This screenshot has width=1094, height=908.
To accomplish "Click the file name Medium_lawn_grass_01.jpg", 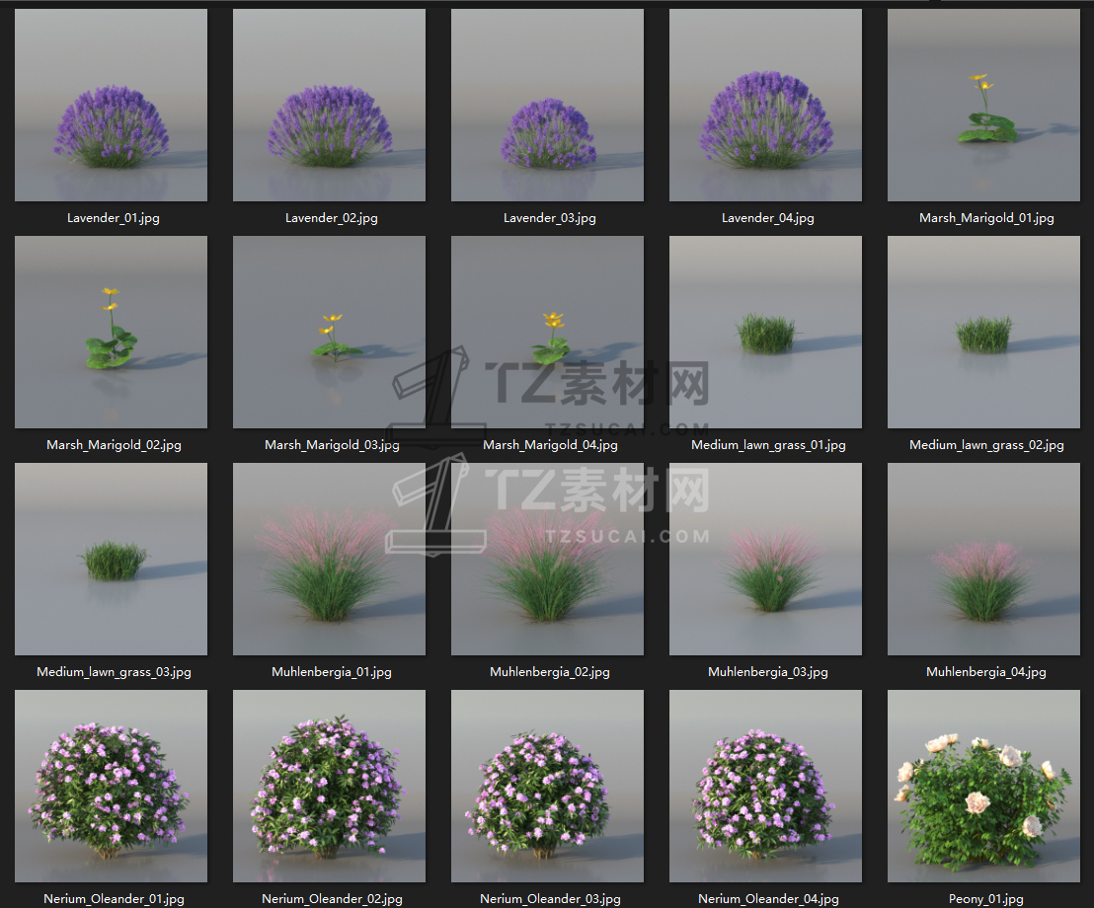I will [768, 445].
